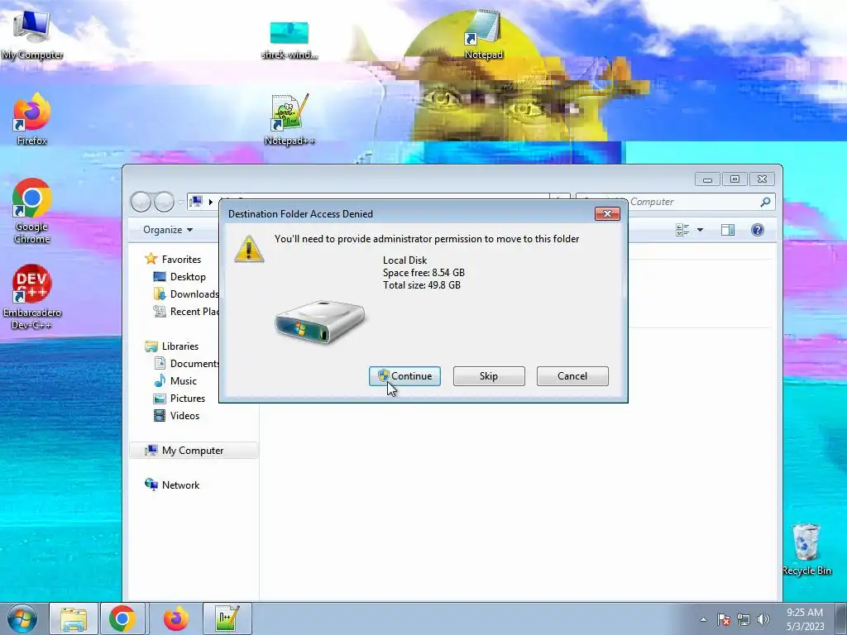The image size is (847, 635).
Task: Click the Continue button in the dialog
Action: click(x=404, y=376)
